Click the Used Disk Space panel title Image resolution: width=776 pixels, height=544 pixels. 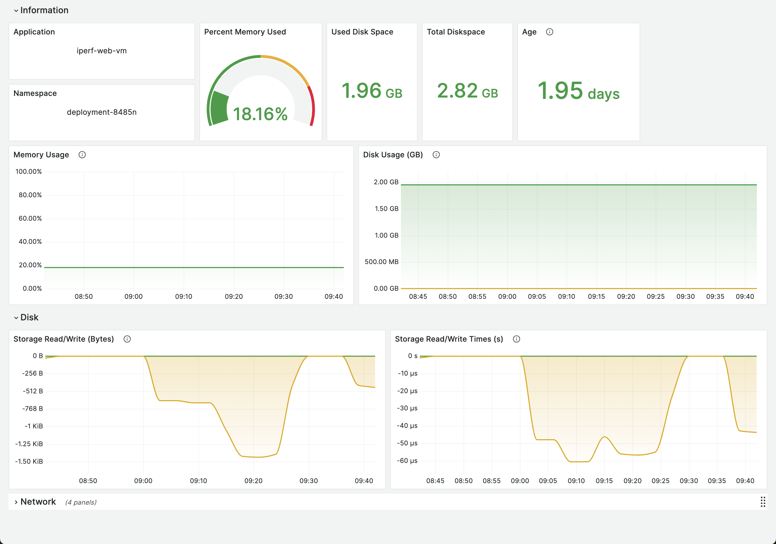tap(362, 32)
